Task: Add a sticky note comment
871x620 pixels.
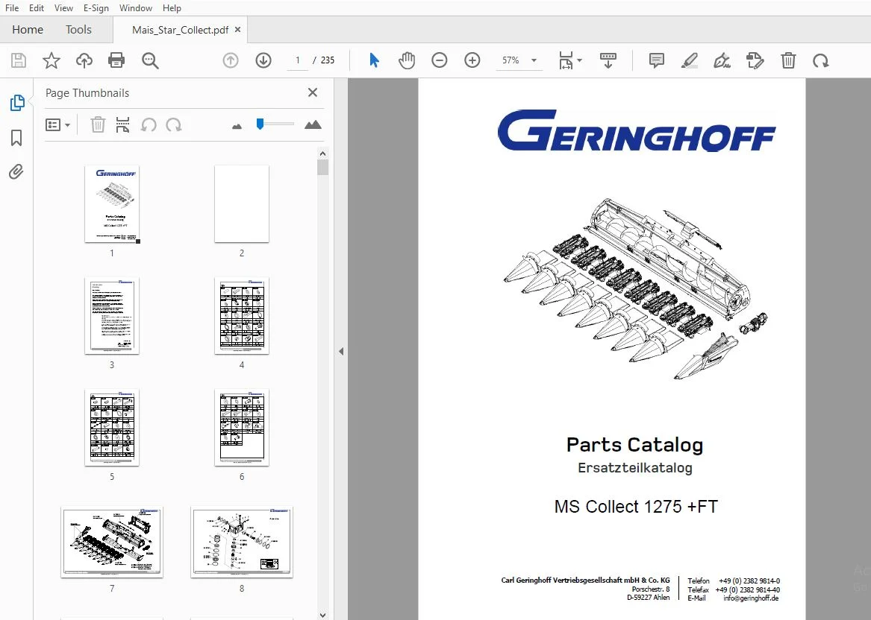Action: pyautogui.click(x=657, y=60)
